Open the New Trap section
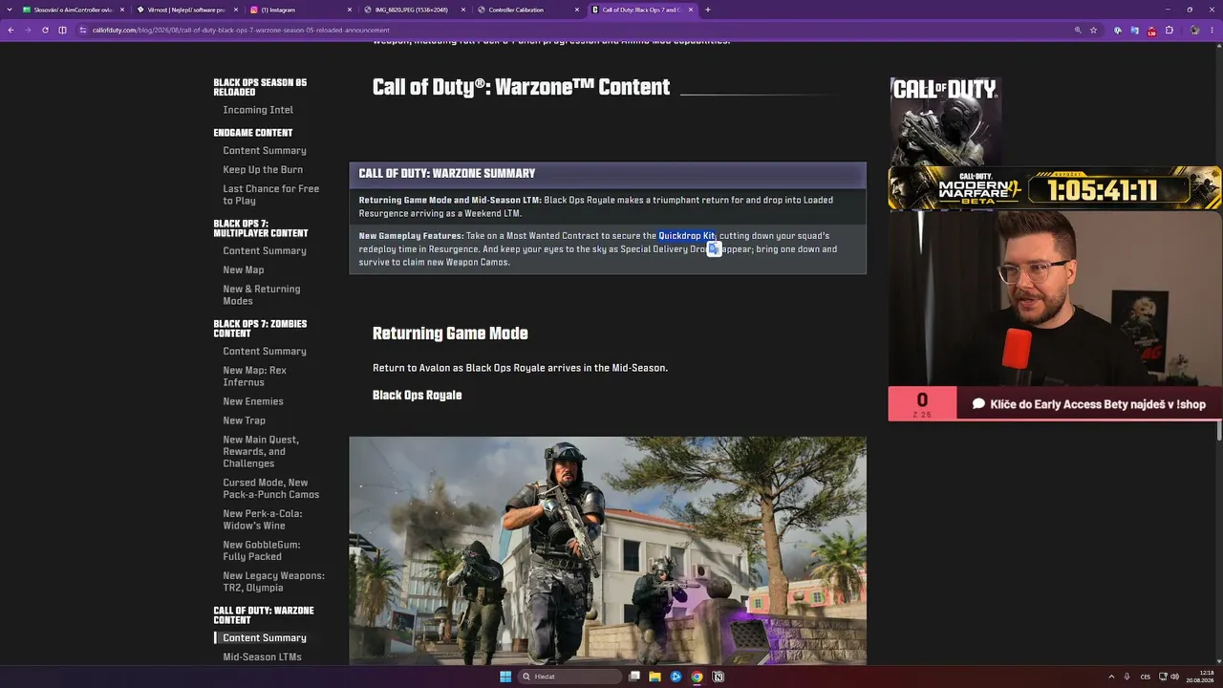Image resolution: width=1223 pixels, height=688 pixels. [245, 420]
